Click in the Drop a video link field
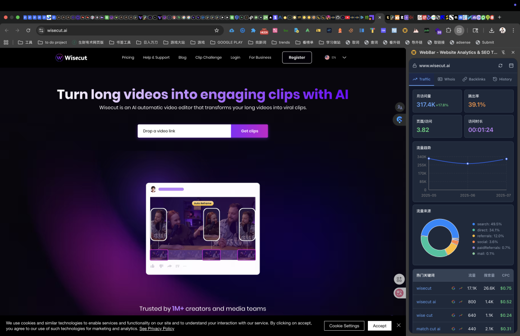The image size is (520, 336). pyautogui.click(x=184, y=131)
